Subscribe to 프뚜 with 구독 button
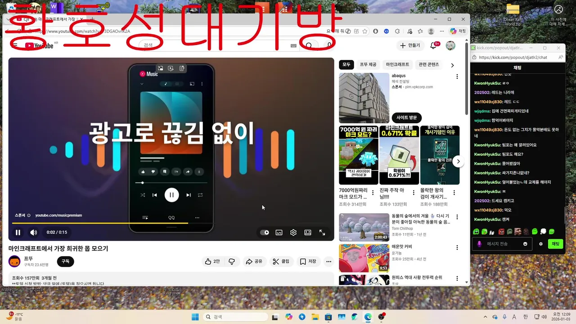This screenshot has width=576, height=324. (65, 261)
